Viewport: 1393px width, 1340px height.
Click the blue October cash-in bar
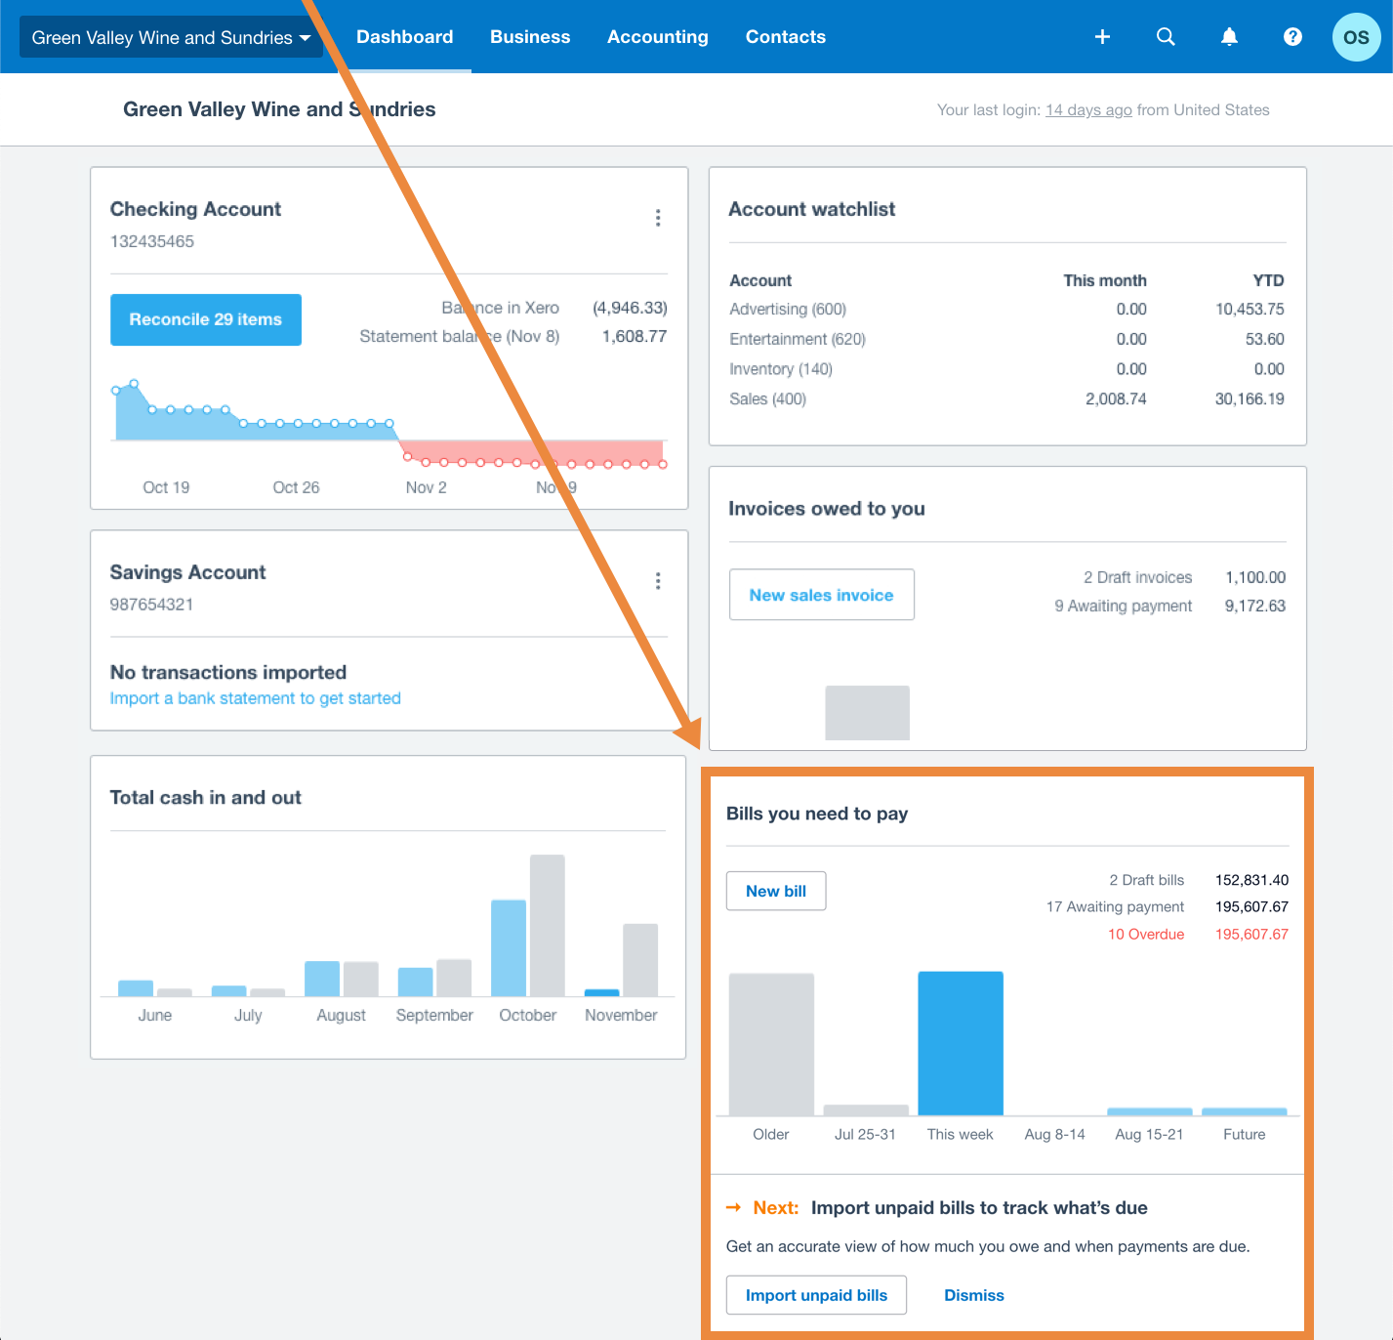pos(509,948)
